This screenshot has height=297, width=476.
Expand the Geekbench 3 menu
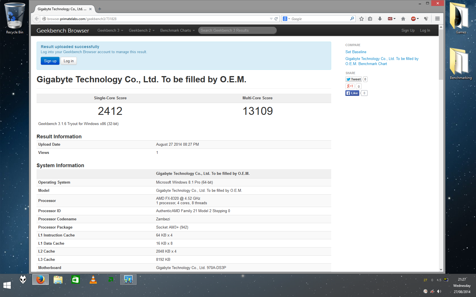point(110,30)
